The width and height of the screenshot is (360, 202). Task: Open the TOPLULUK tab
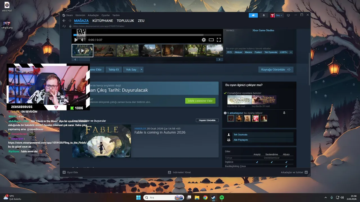pyautogui.click(x=125, y=21)
